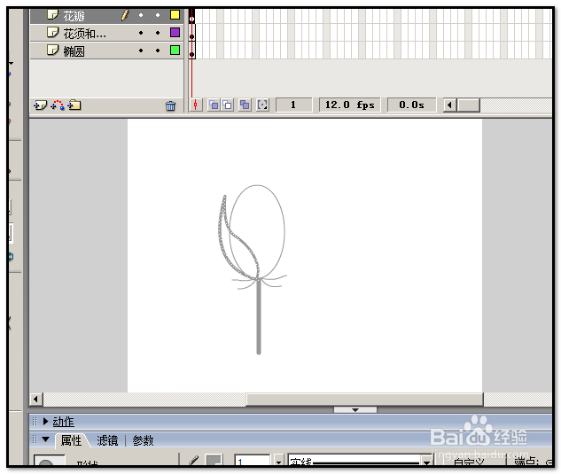Switch to the 属性 tab
Viewport: 561px width, 474px height.
[71, 440]
